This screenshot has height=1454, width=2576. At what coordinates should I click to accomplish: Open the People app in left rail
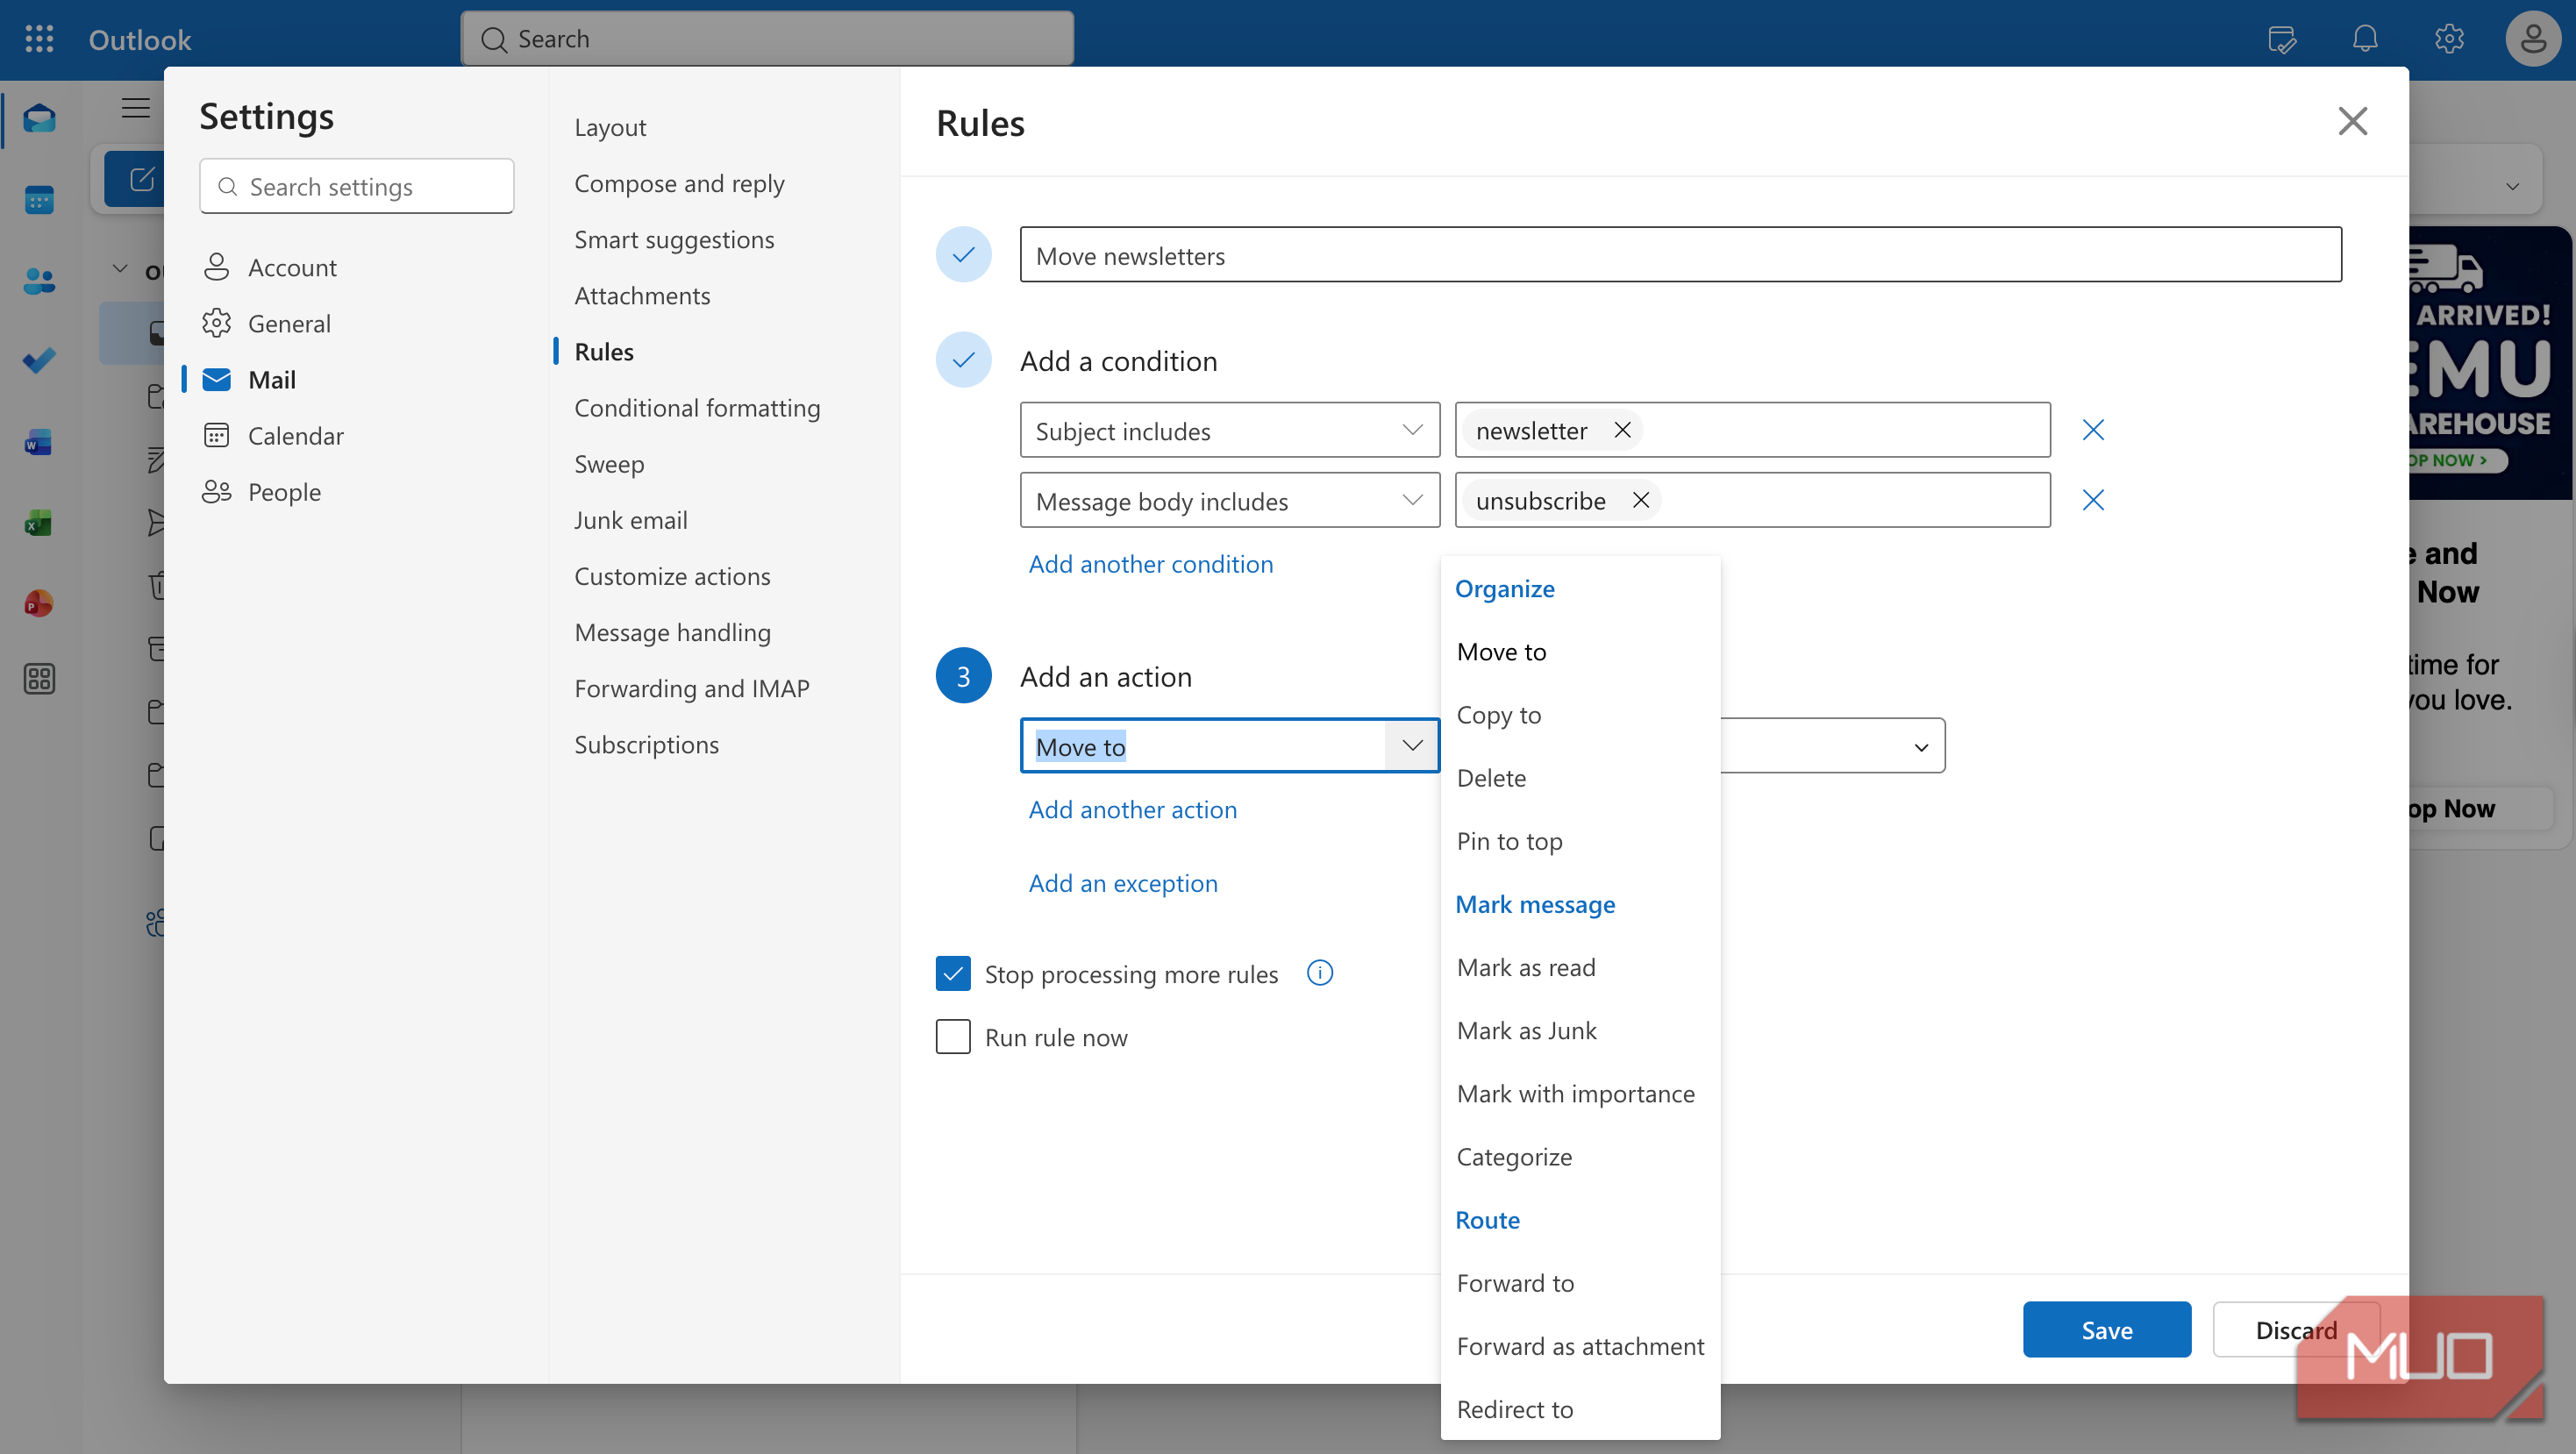click(x=39, y=280)
